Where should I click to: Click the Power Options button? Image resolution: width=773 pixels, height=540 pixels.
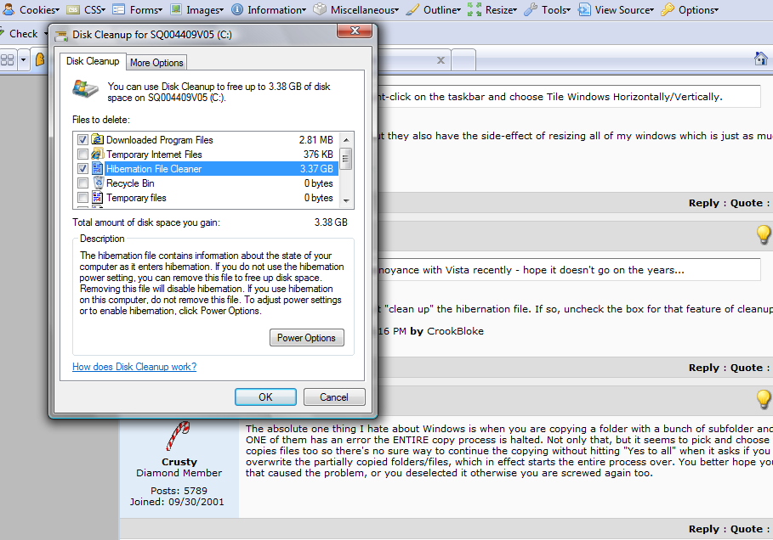click(x=307, y=338)
